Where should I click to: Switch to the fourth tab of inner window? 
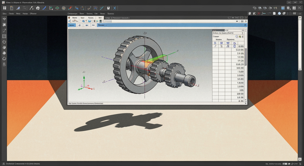pos(100,18)
